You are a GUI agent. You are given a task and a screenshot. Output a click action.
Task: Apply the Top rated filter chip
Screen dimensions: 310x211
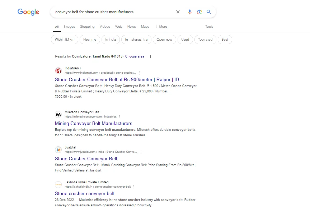pos(205,40)
